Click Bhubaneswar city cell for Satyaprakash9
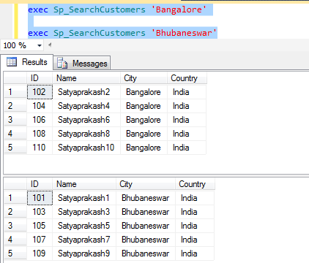Image resolution: width=309 pixels, height=263 pixels. coord(146,254)
